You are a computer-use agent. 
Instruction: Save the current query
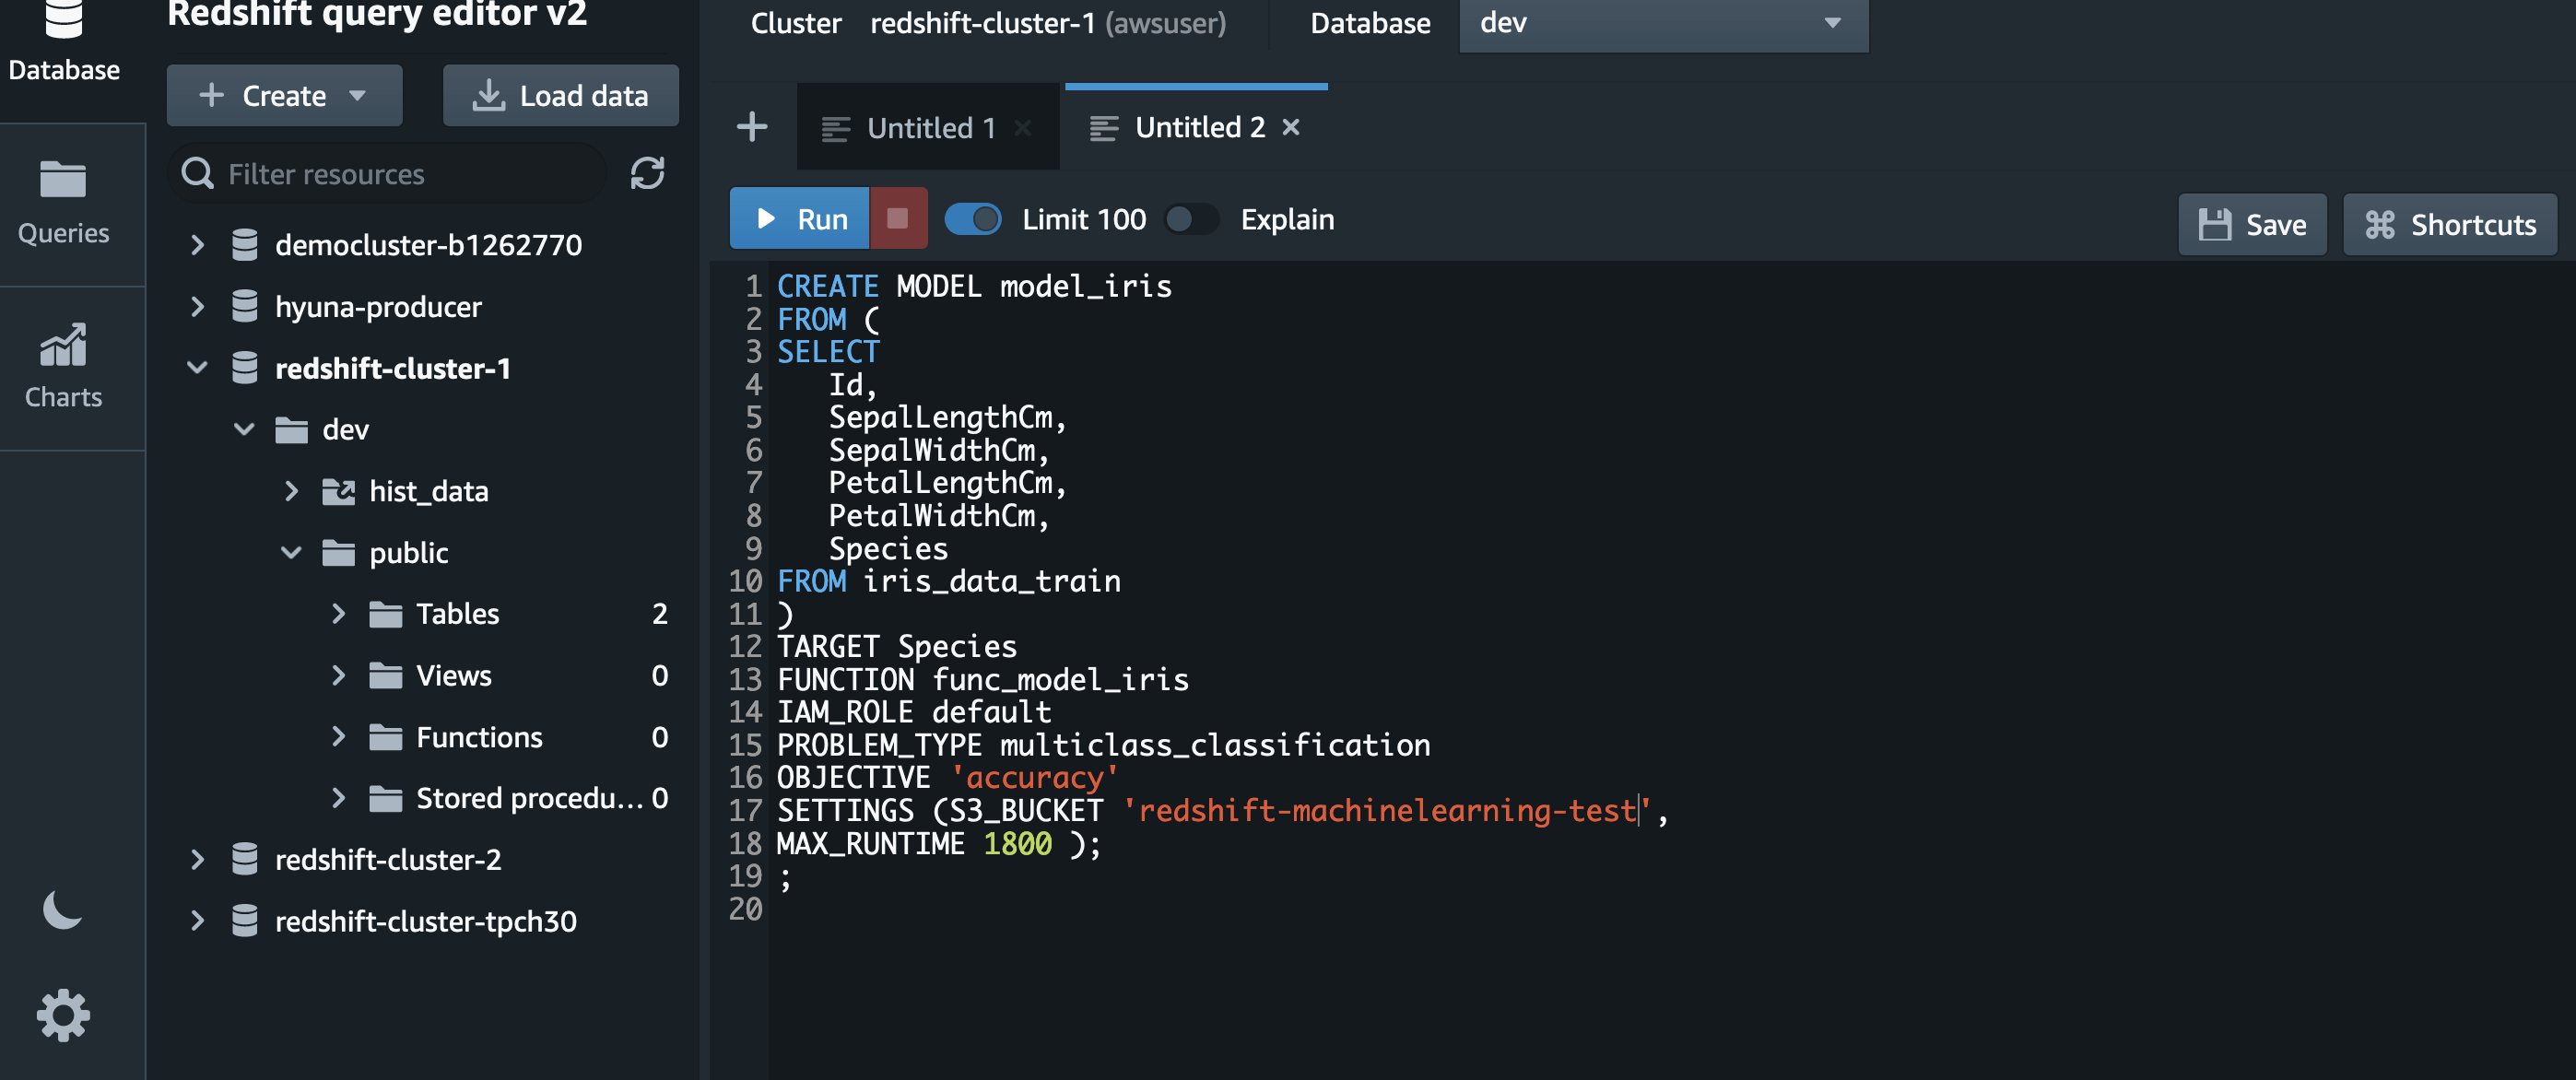pyautogui.click(x=2252, y=224)
